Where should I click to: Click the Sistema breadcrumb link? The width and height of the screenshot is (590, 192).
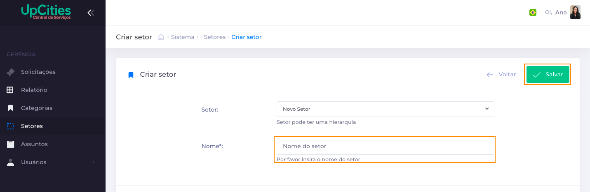click(183, 37)
